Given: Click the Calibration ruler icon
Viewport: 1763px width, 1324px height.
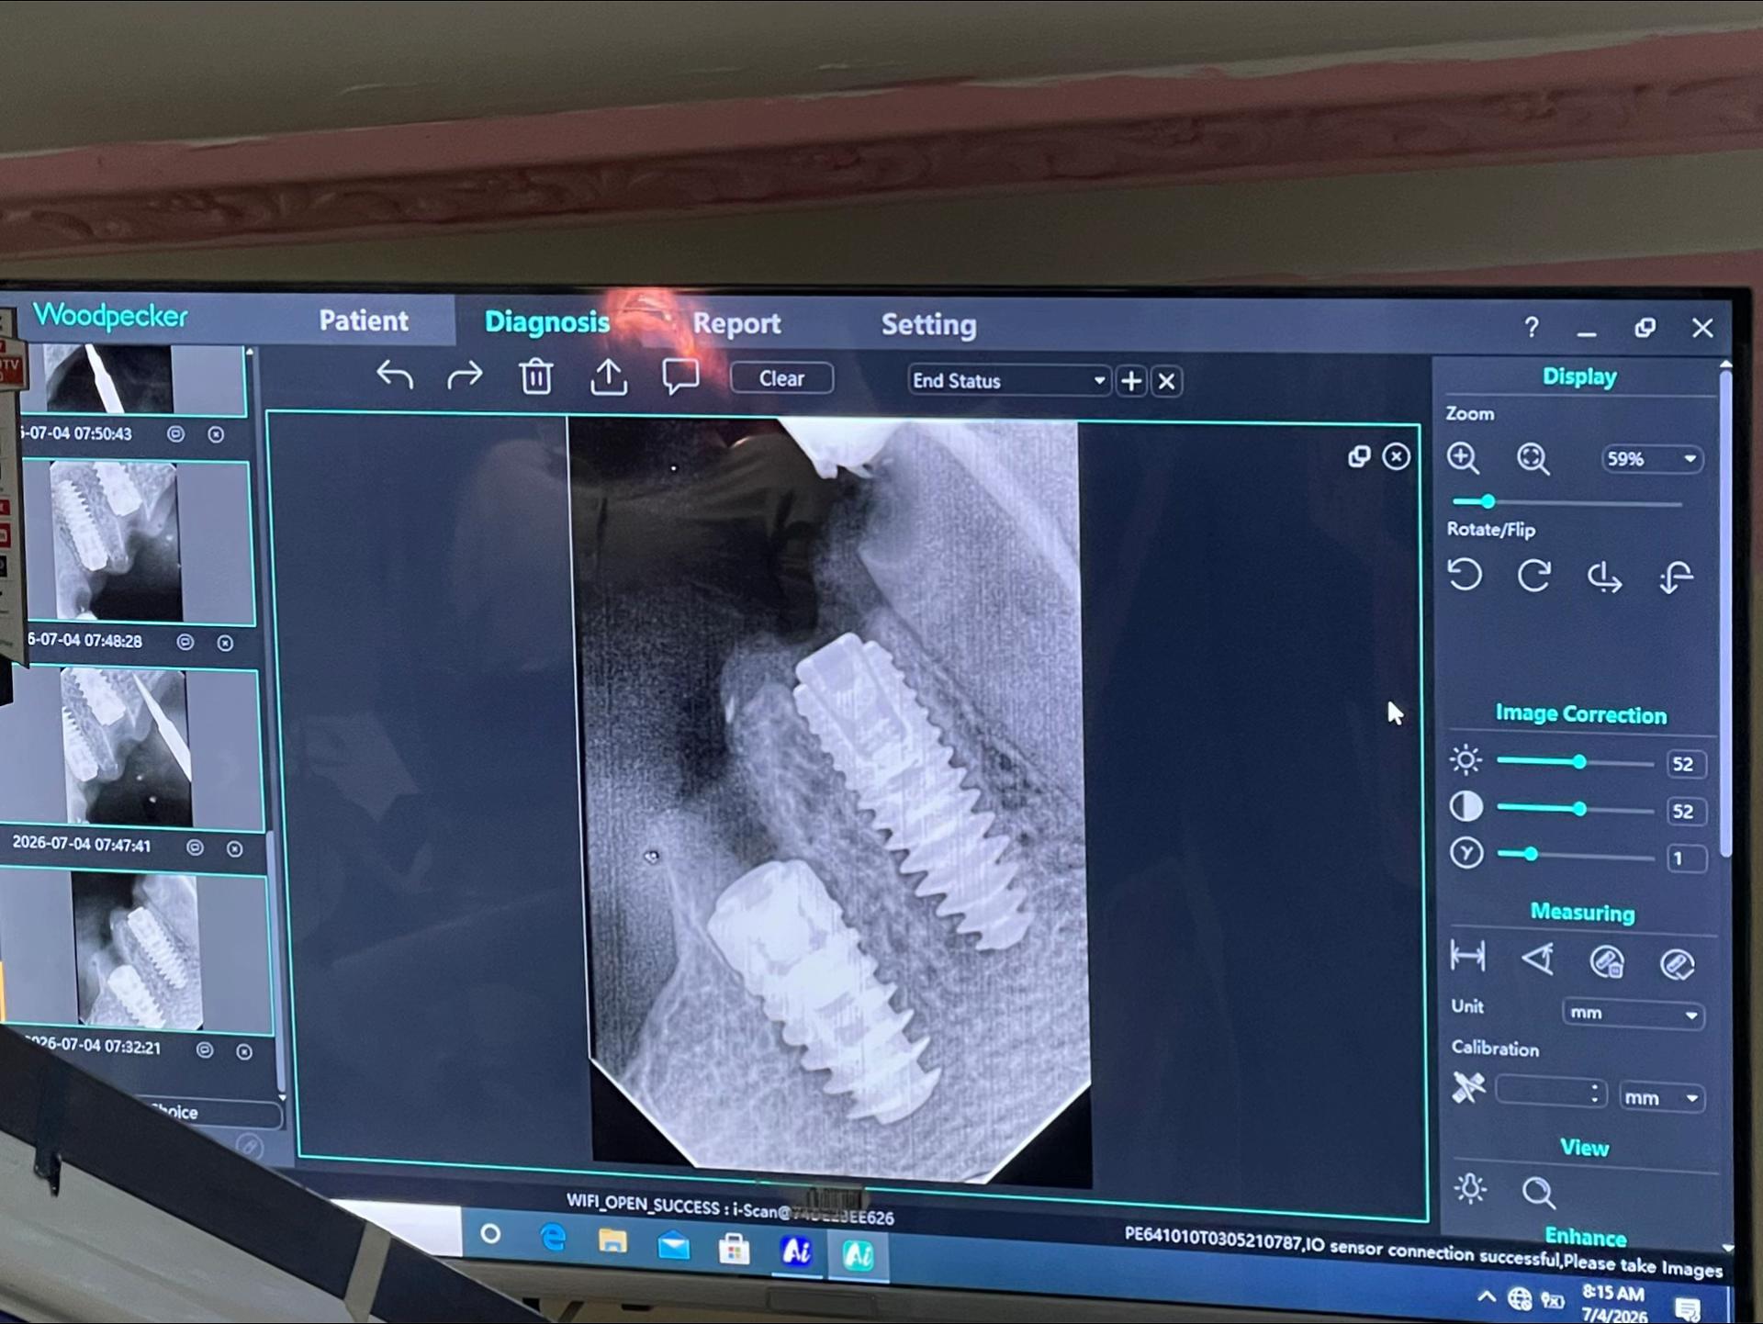Looking at the screenshot, I should click(x=1468, y=1088).
